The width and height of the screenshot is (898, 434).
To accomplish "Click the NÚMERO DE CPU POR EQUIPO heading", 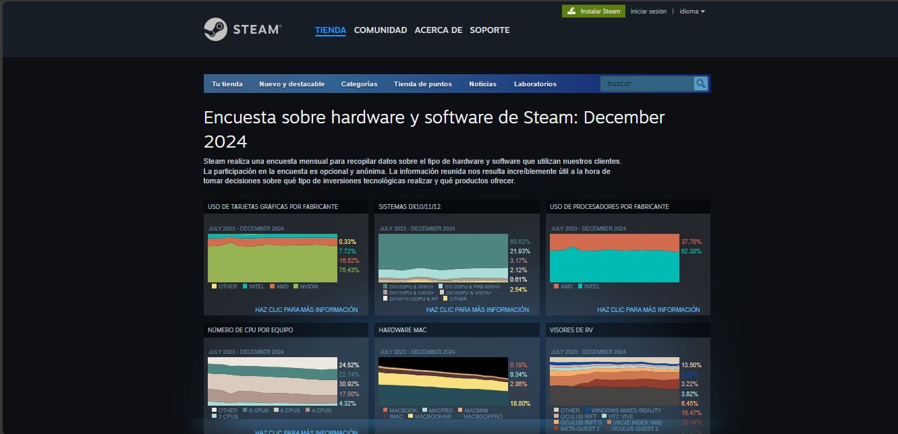I will (x=250, y=330).
